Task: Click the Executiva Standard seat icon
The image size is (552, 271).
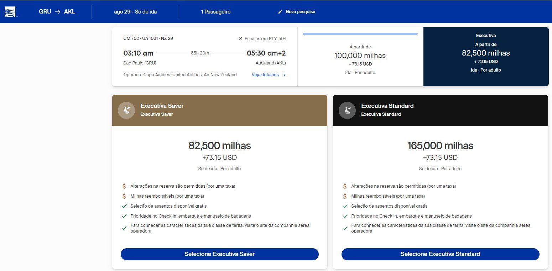Action: tap(347, 110)
